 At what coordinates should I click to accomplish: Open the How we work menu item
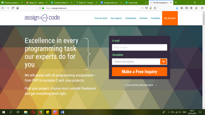(101, 18)
